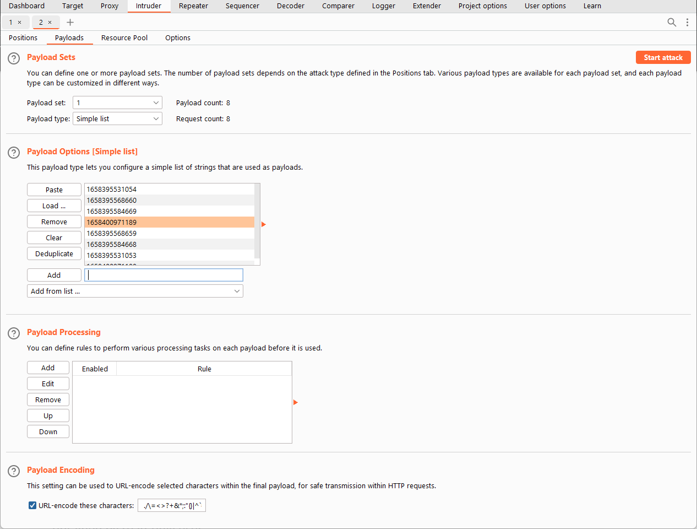Screen dimensions: 697x529
Task: Select highlighted payload 1658400971189
Action: click(170, 222)
